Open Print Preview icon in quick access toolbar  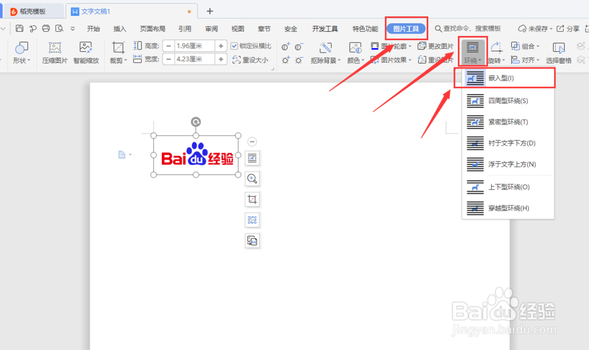click(x=59, y=28)
